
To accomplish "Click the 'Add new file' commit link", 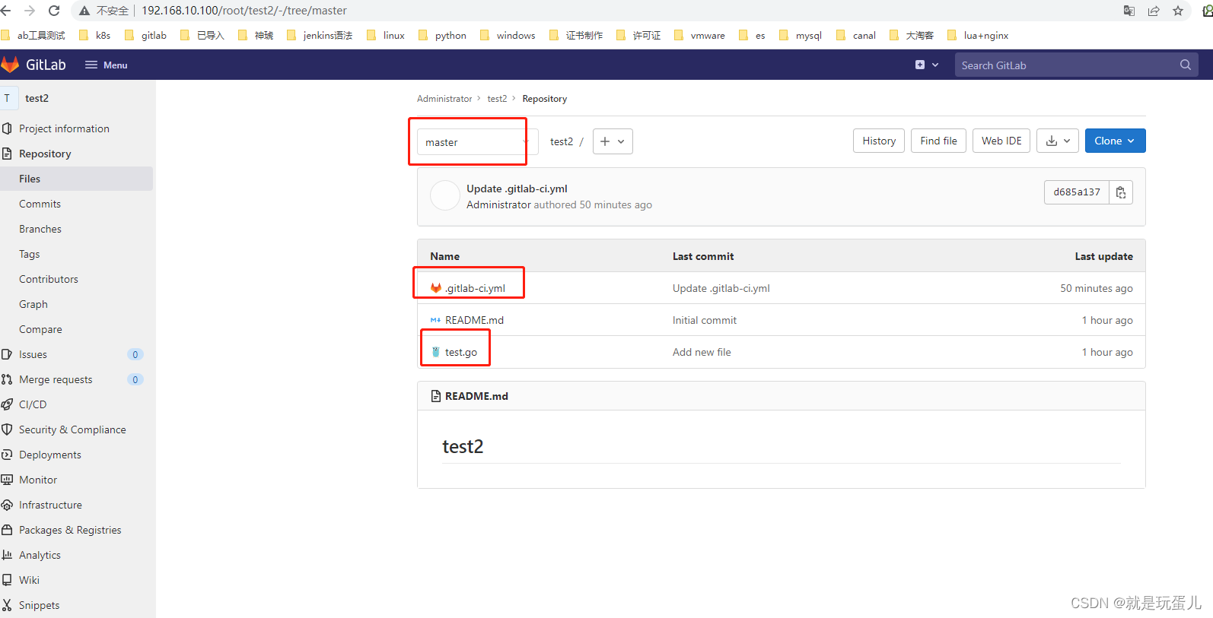I will click(x=702, y=352).
